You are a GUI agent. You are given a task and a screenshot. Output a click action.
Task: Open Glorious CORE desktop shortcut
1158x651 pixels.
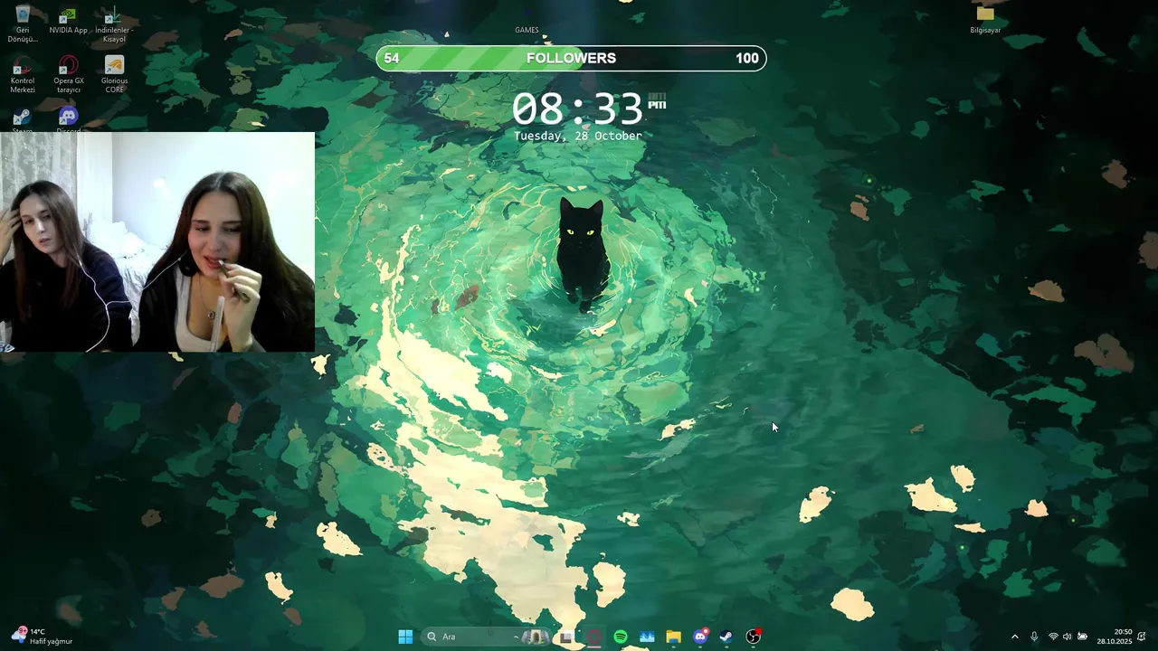pos(114,74)
